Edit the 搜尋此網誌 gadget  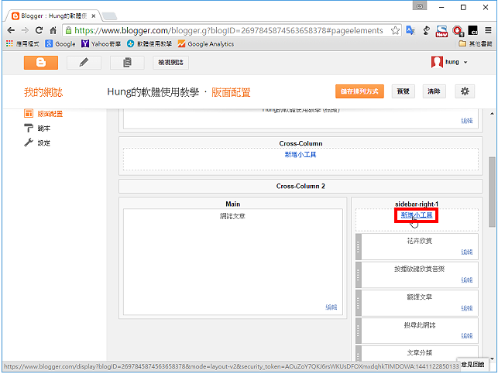[x=466, y=335]
